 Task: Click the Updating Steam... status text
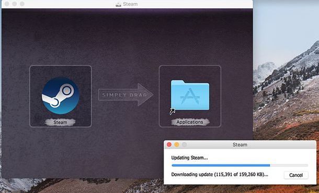(189, 158)
